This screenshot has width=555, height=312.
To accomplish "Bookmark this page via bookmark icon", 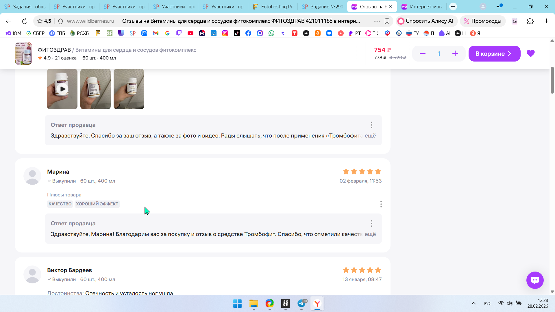I will (387, 21).
